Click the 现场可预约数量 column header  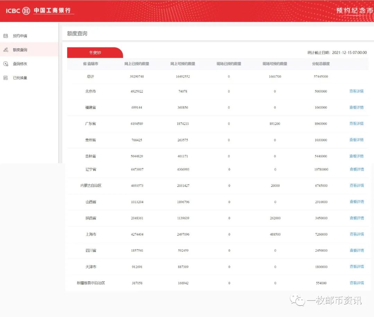click(275, 64)
